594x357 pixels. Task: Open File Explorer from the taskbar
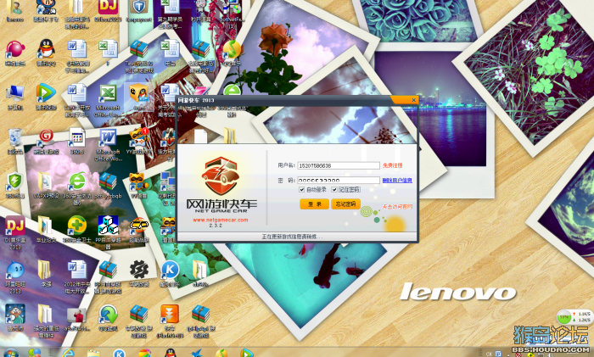click(93, 353)
